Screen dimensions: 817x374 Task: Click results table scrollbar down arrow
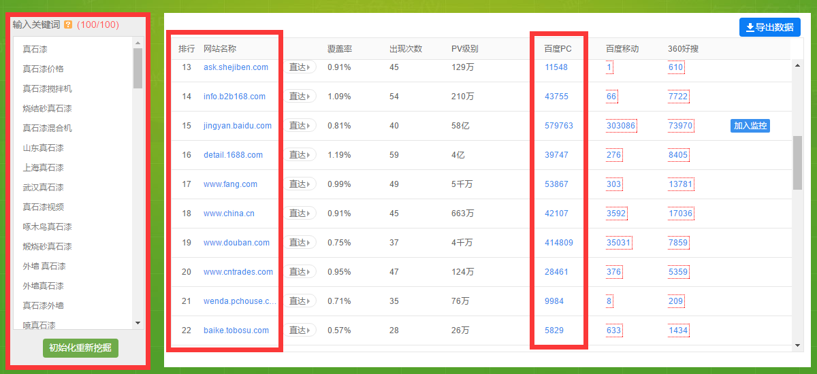(x=798, y=345)
